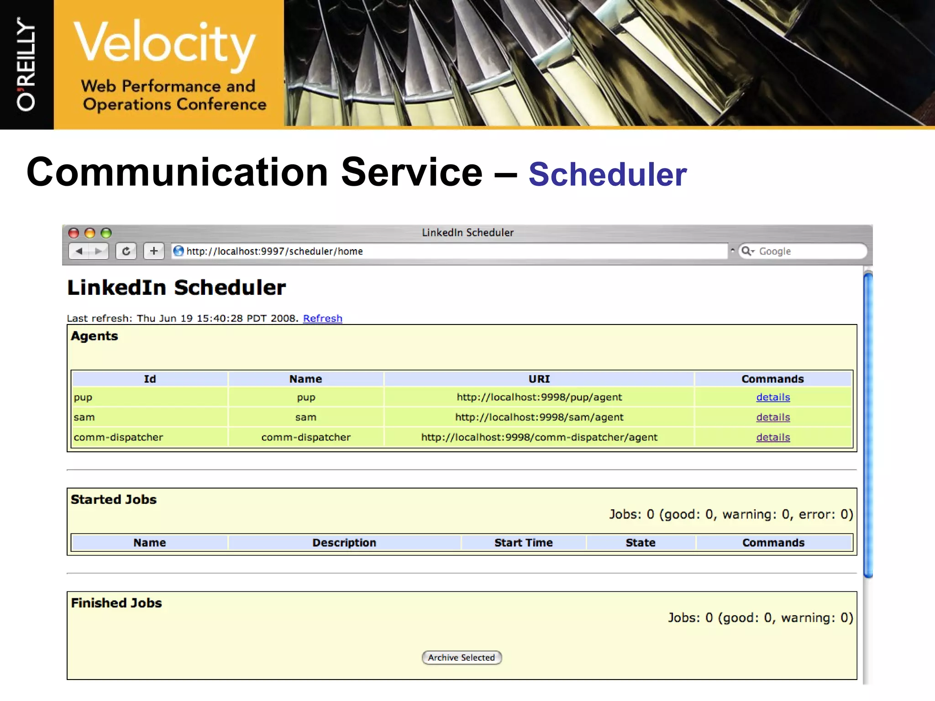The width and height of the screenshot is (935, 701).
Task: Zoom the window with the green button
Action: [106, 233]
